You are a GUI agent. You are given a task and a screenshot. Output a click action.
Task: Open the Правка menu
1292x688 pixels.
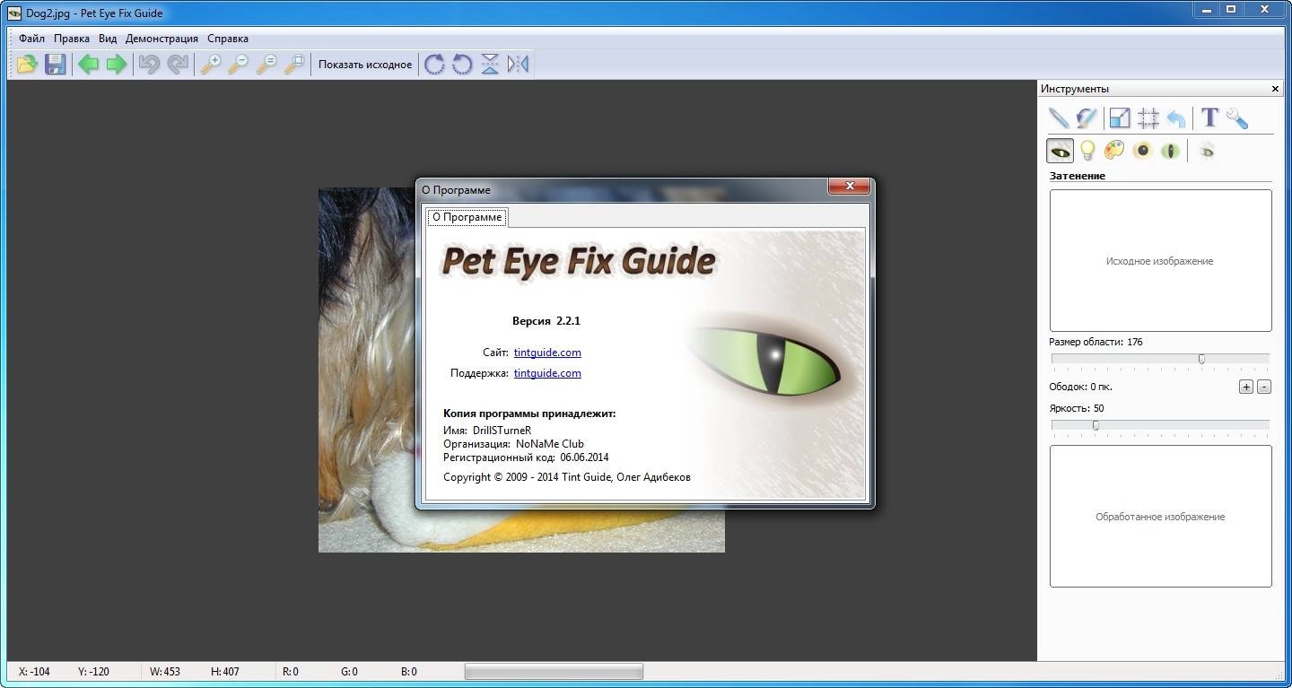click(72, 39)
